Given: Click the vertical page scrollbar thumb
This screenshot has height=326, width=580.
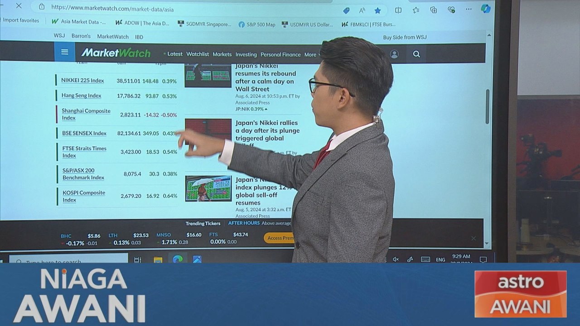Looking at the screenshot, I should click(x=488, y=106).
